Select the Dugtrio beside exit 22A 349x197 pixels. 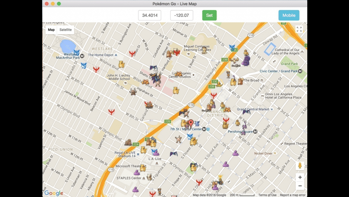coord(128,142)
